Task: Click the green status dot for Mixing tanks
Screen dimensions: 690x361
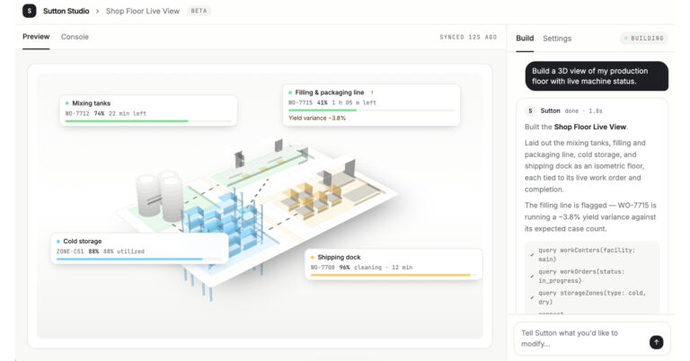Action: 66,103
